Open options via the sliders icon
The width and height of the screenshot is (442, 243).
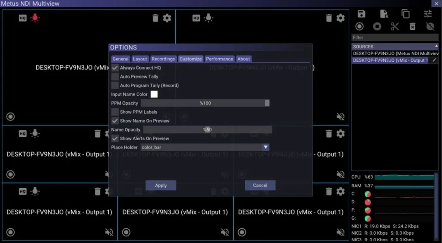428,14
